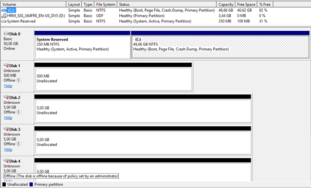
Task: Click the Disk 2 offline drive icon
Action: pyautogui.click(x=6, y=97)
